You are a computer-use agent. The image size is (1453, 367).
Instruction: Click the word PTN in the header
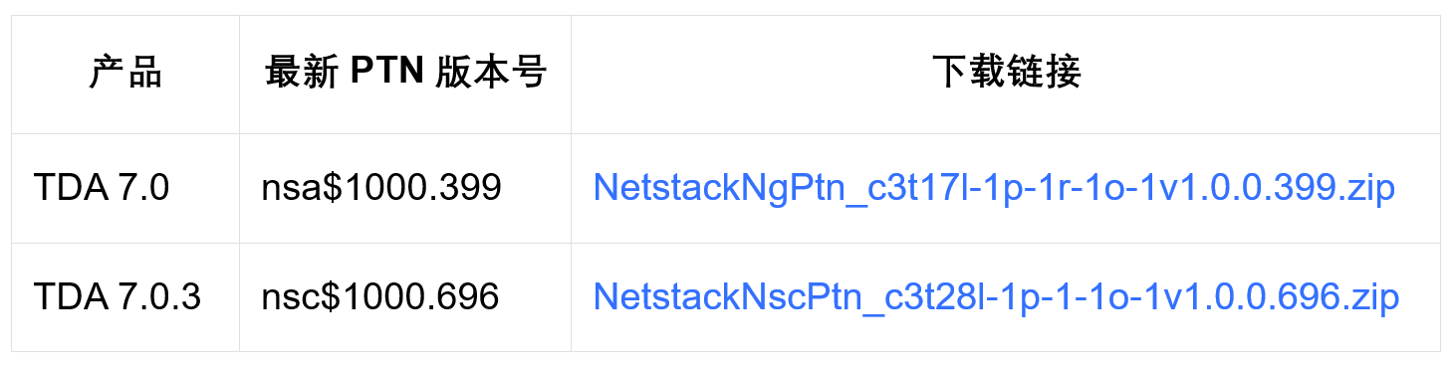388,74
